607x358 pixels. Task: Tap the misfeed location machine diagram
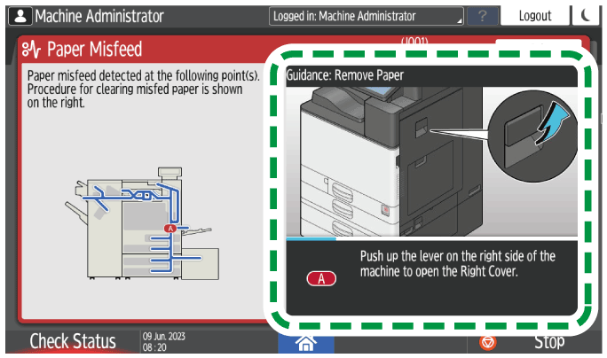[143, 223]
